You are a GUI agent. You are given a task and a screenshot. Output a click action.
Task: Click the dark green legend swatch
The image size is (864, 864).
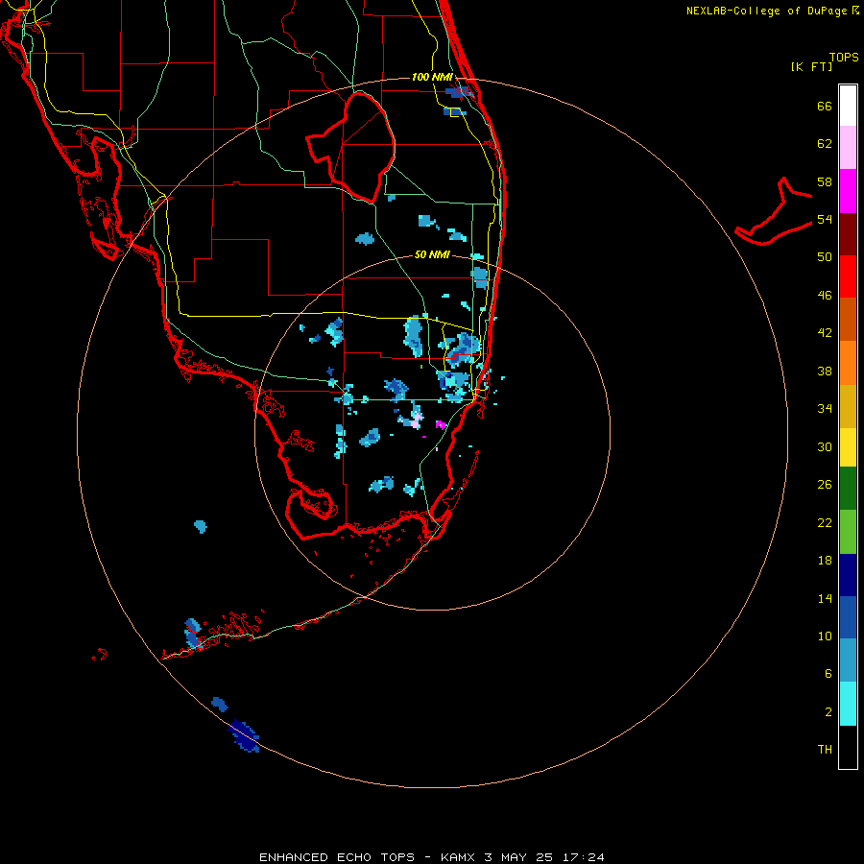(x=848, y=489)
